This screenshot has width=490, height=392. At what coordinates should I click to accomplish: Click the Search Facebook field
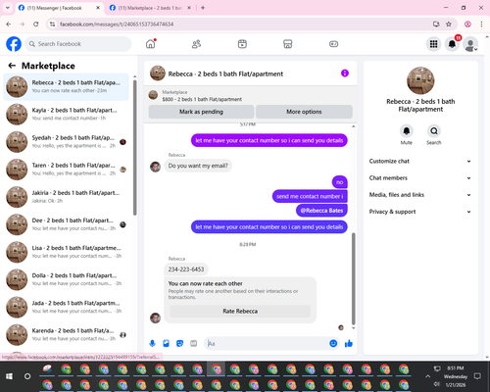click(x=78, y=44)
